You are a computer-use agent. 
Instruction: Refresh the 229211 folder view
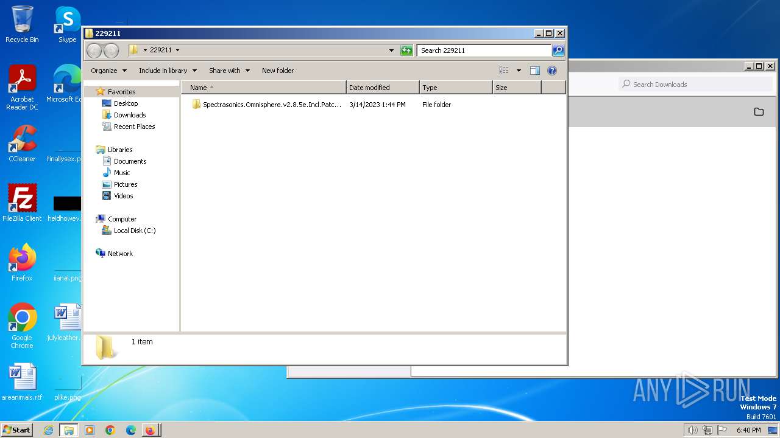click(406, 50)
